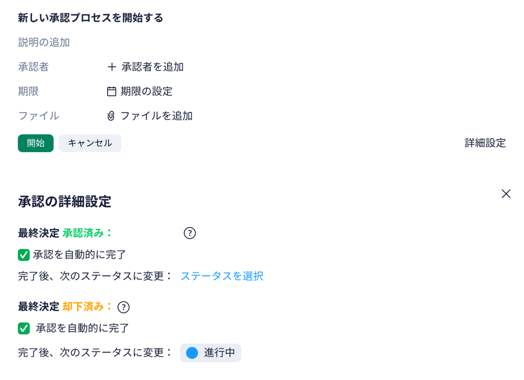Click 開始 to start approval

tap(36, 143)
